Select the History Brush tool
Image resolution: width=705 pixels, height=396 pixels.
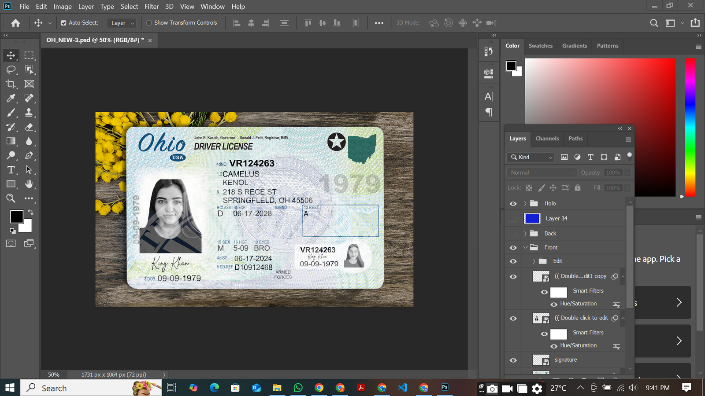coord(11,127)
